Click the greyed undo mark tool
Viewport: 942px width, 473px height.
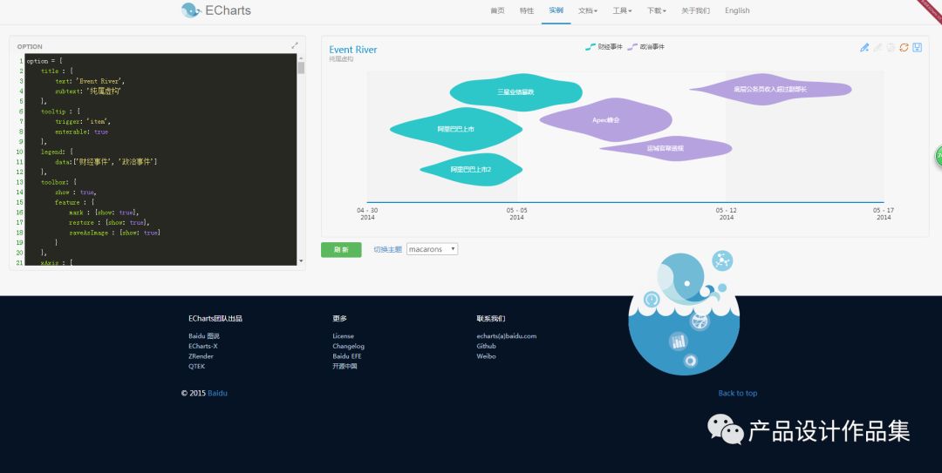(877, 47)
